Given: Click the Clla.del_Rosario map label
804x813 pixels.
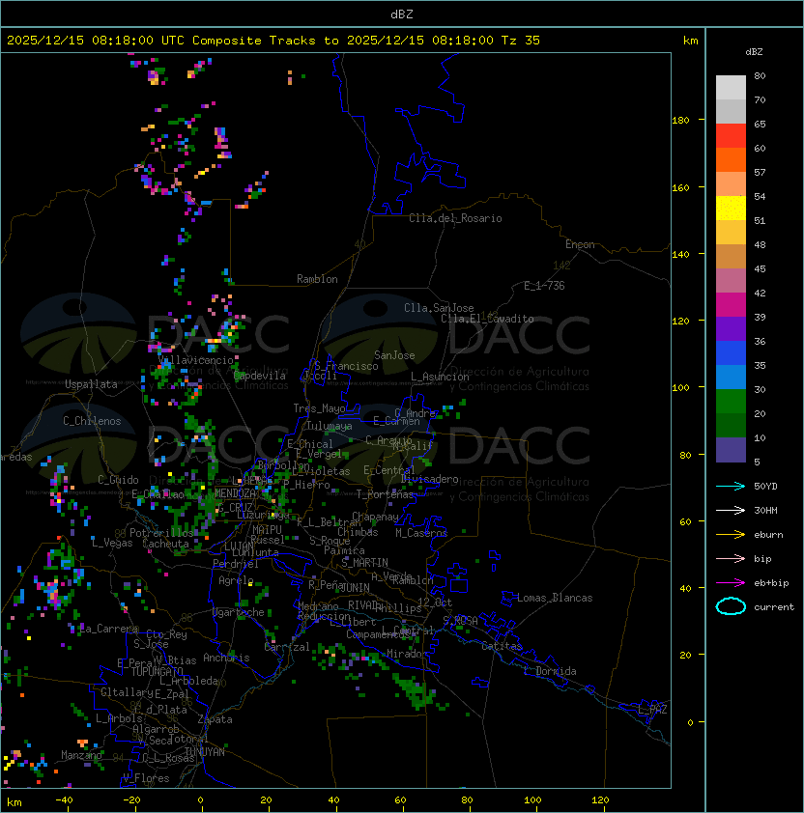Looking at the screenshot, I should 455,218.
